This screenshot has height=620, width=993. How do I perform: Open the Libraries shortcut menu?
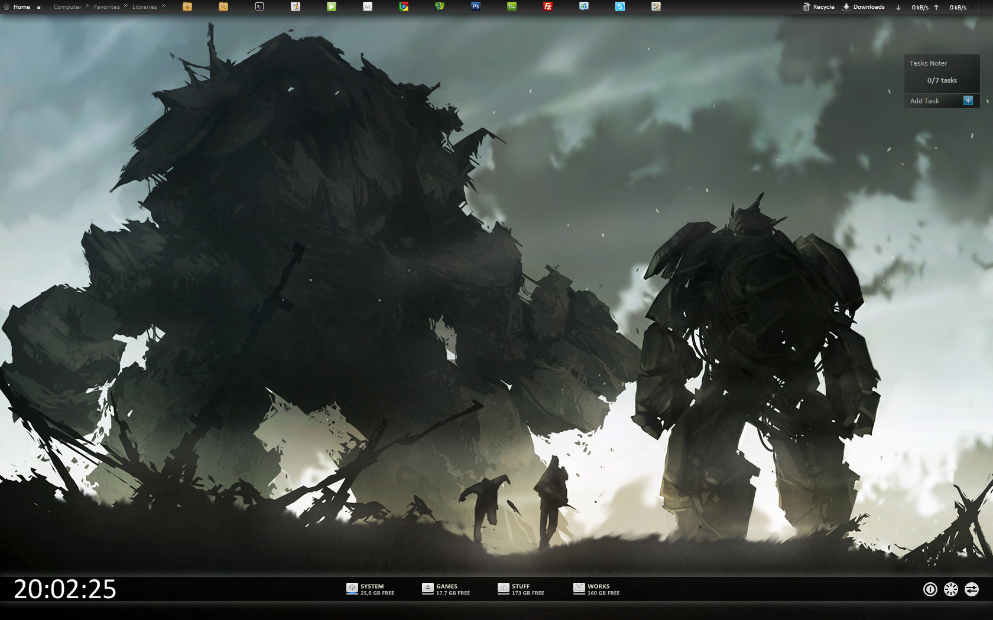coord(145,7)
